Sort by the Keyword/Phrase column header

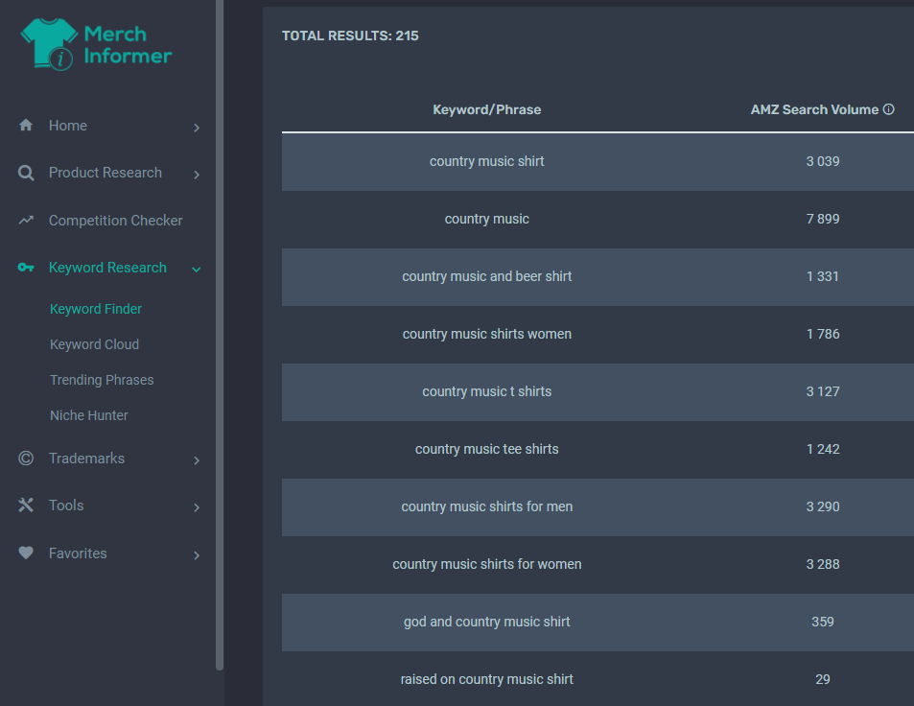click(x=486, y=109)
